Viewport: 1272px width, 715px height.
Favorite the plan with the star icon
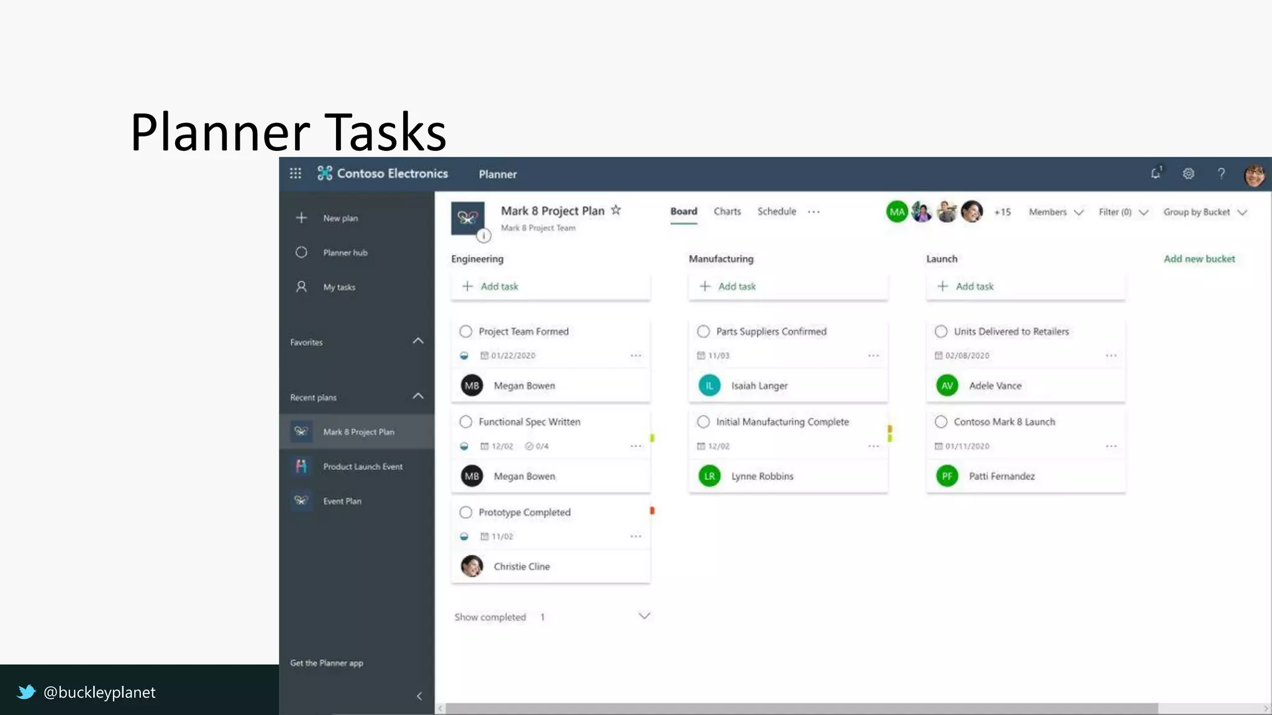[616, 210]
